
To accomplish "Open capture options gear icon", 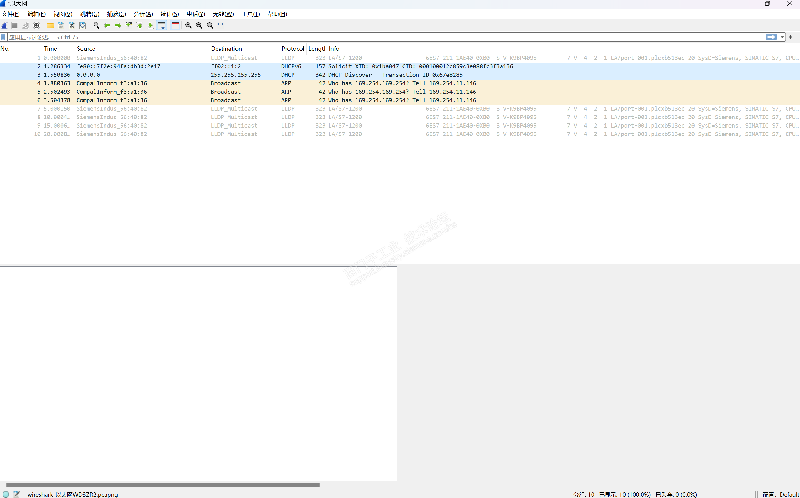I will pos(37,25).
